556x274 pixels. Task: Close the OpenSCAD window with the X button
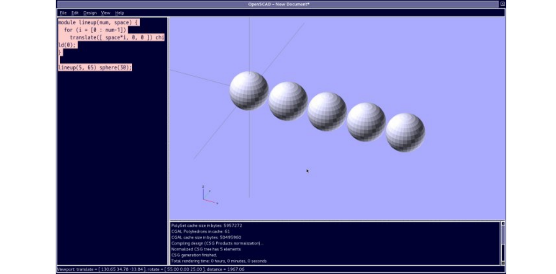(502, 4)
